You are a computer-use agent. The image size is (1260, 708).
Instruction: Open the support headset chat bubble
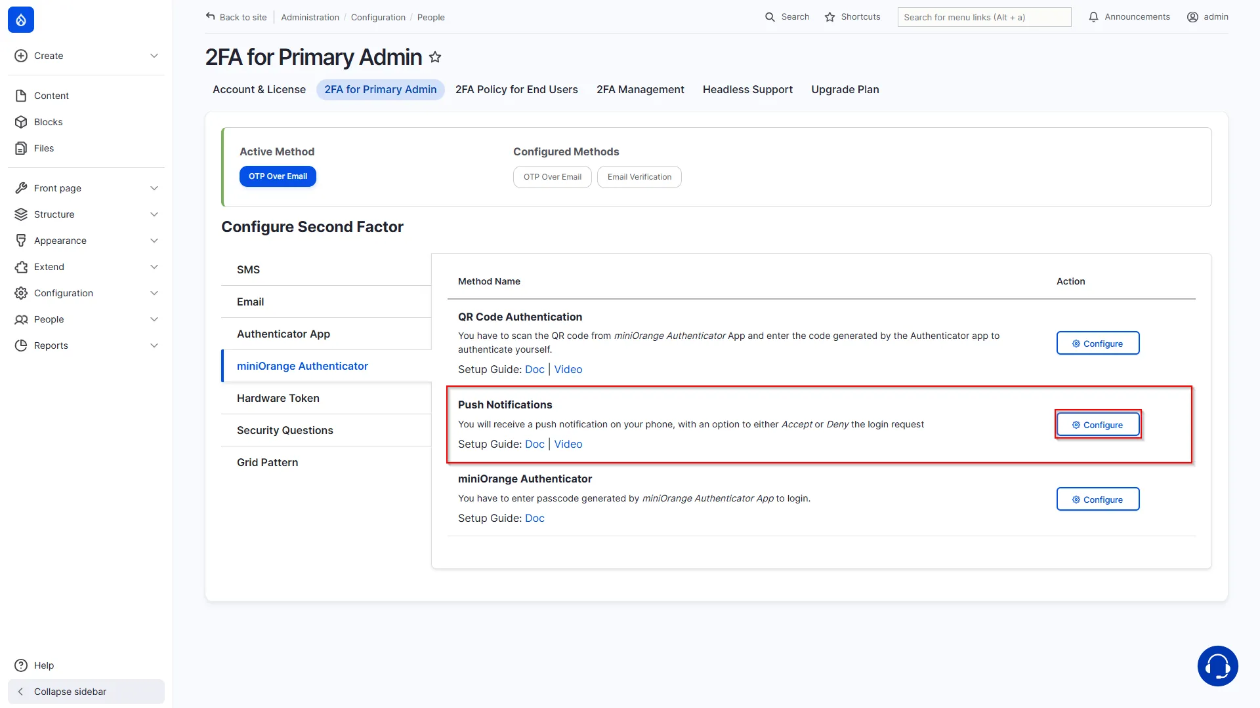[1217, 666]
